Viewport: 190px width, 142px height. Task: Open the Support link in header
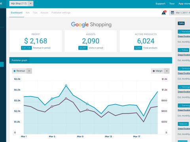click(x=160, y=4)
